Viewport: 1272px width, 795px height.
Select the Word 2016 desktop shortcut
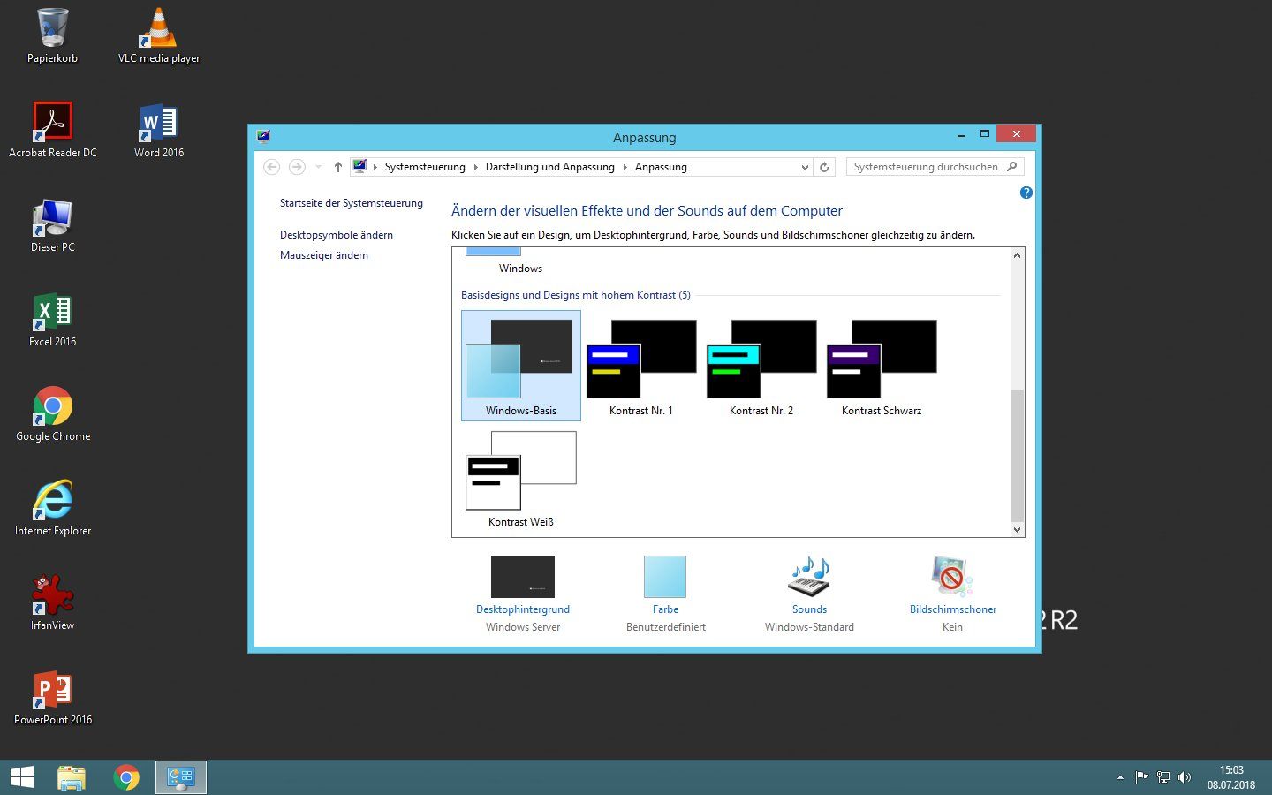[159, 130]
